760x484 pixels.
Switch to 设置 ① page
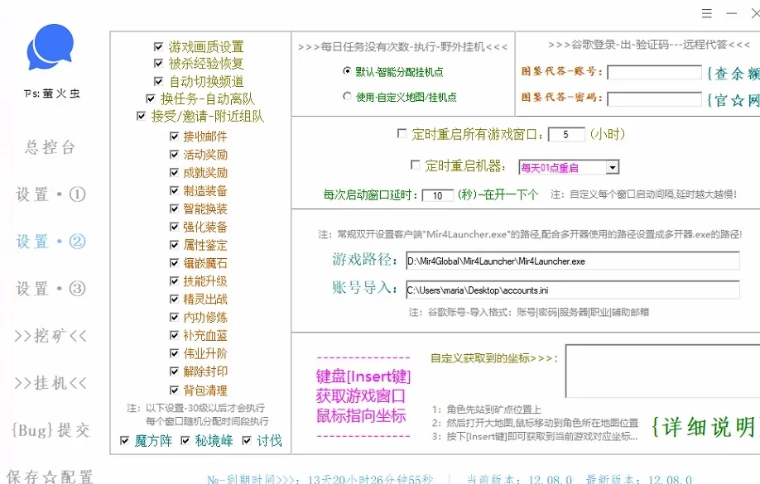coord(51,194)
